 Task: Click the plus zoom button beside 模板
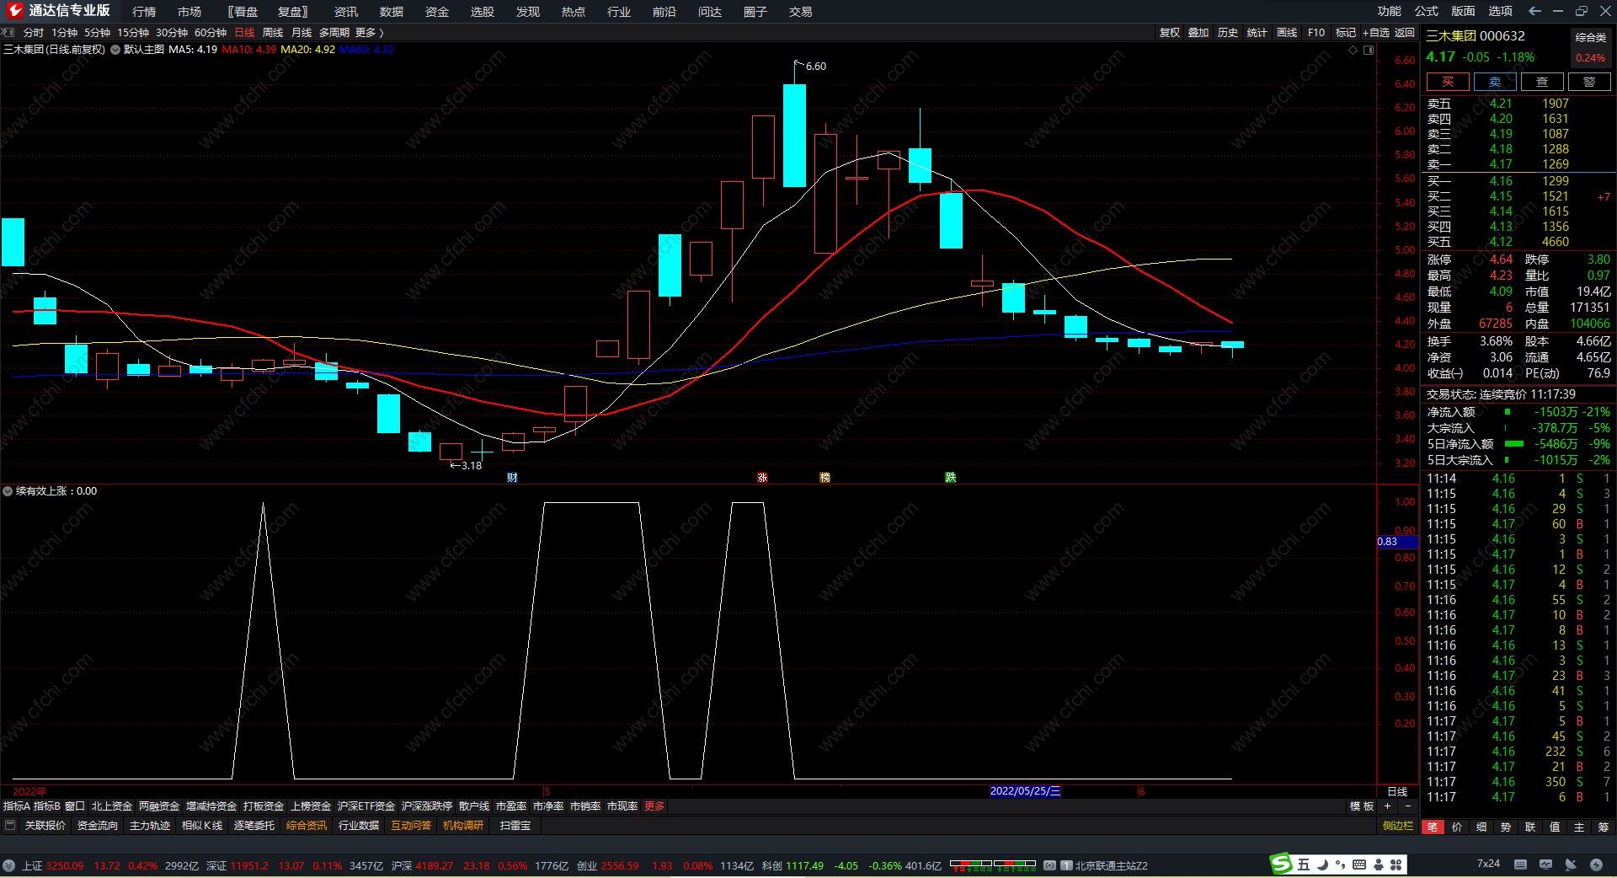pos(1387,806)
